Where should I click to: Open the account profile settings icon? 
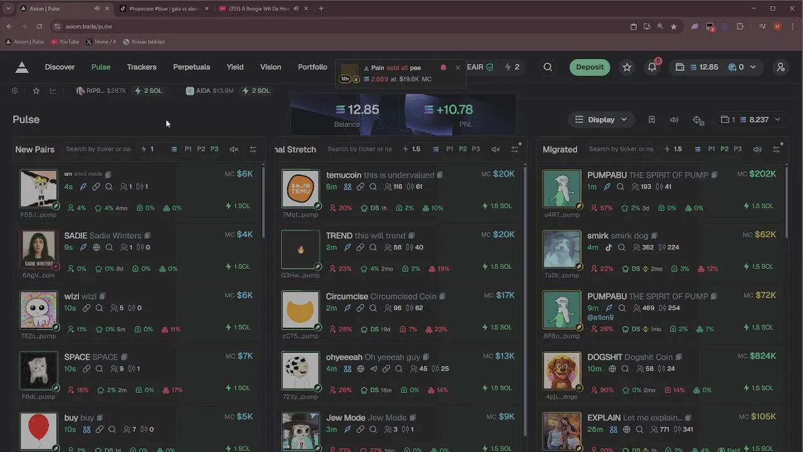(780, 67)
